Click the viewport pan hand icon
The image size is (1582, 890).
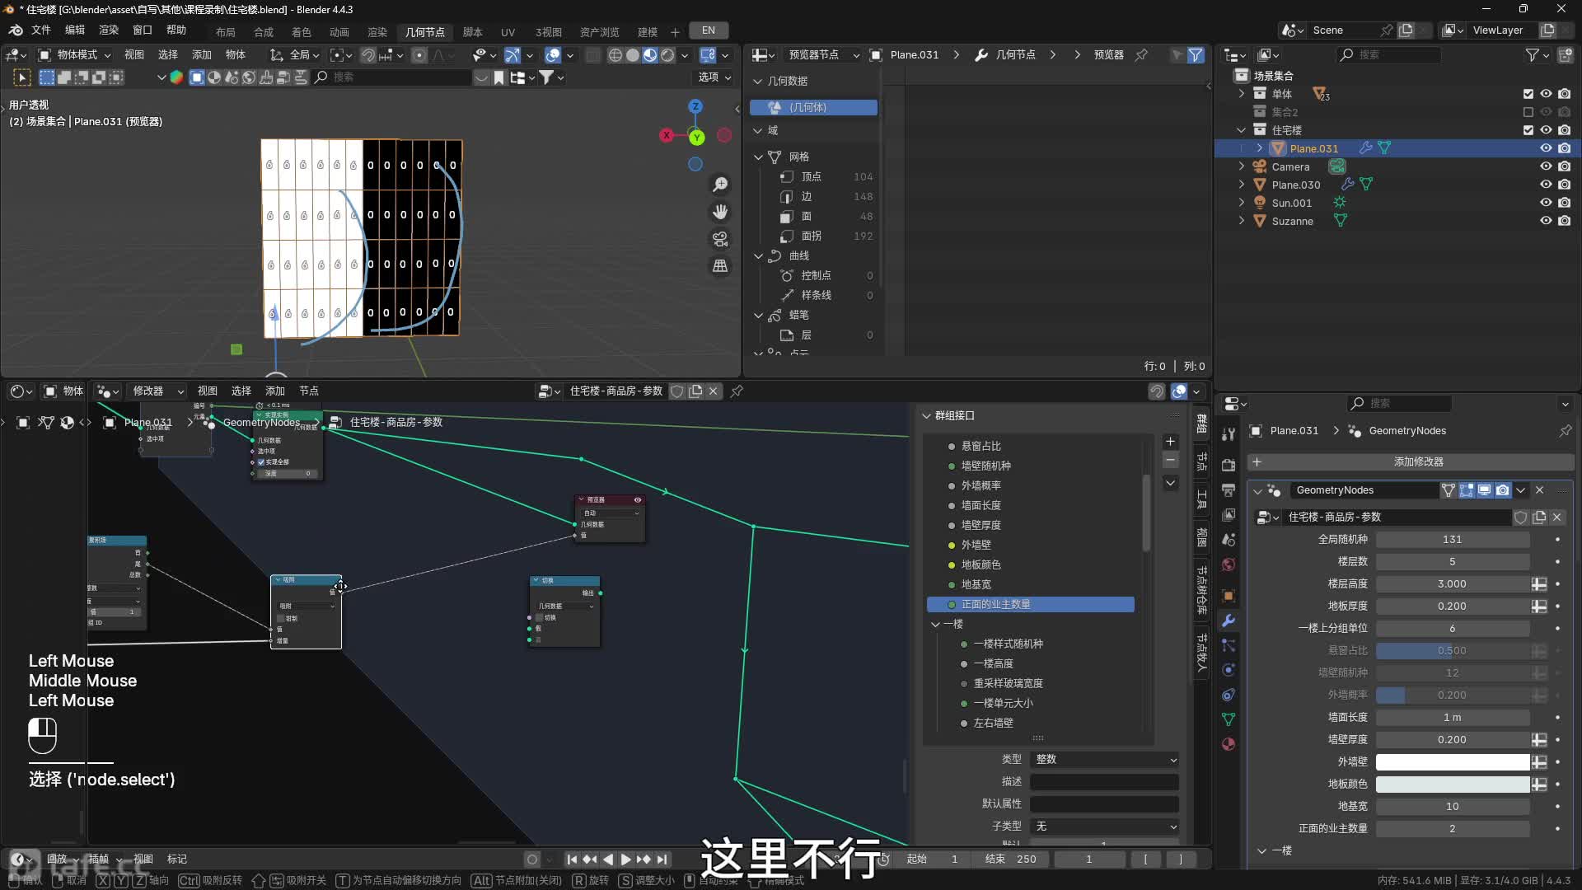[x=720, y=212]
